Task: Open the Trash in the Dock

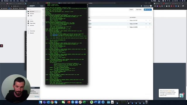Action: (x=147, y=102)
